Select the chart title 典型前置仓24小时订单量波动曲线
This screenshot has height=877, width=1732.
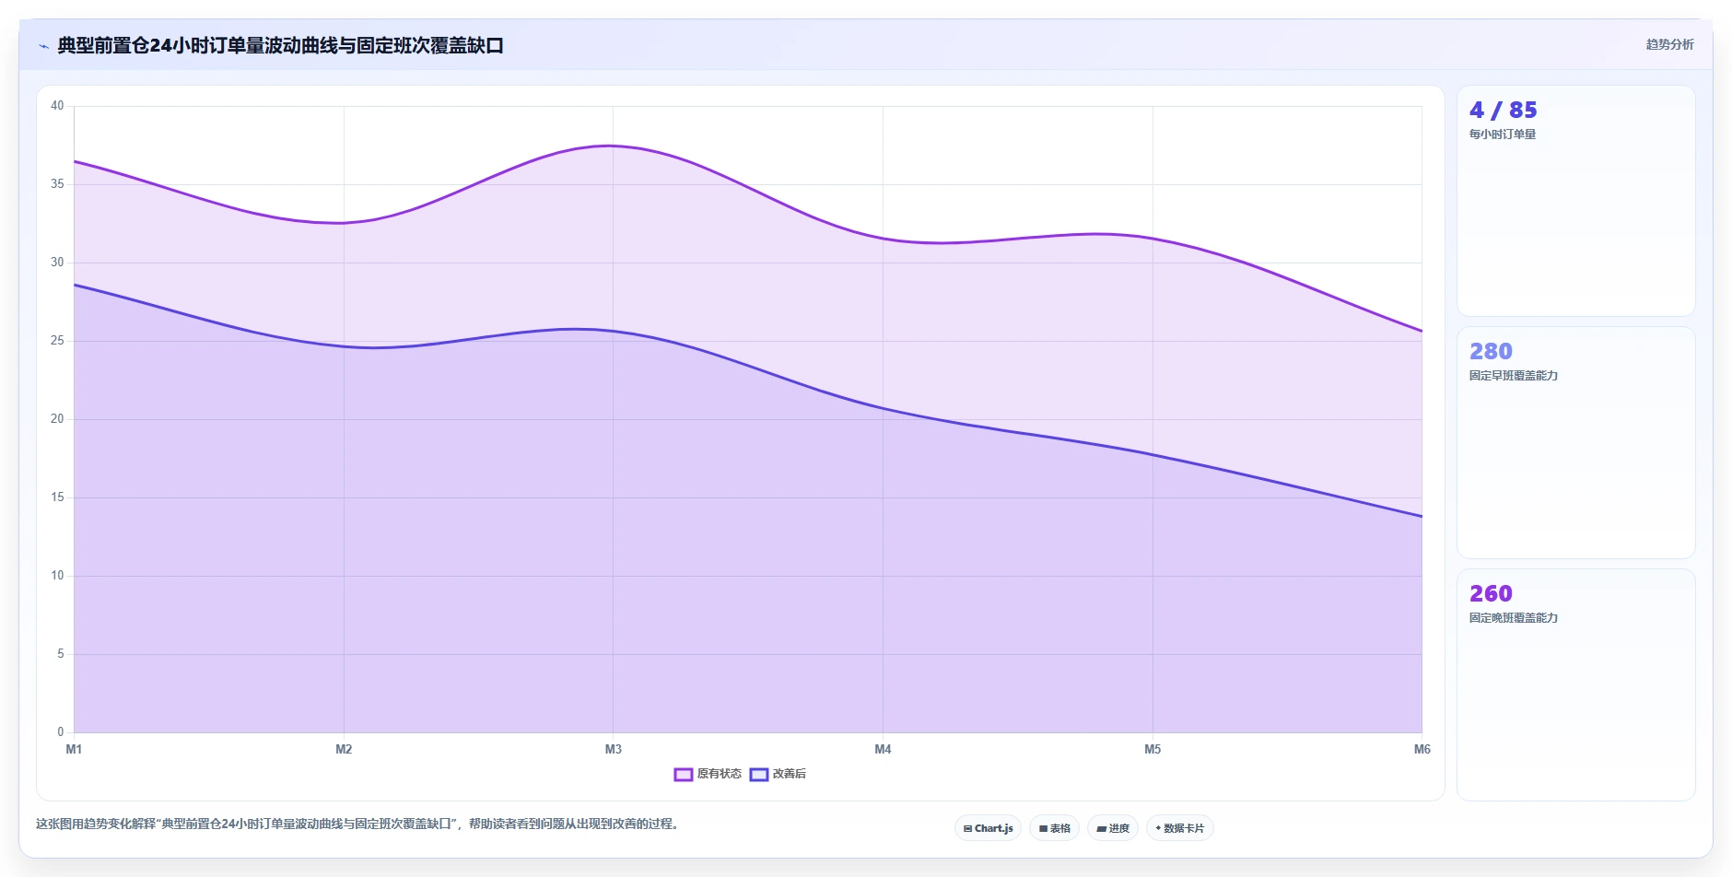(281, 45)
